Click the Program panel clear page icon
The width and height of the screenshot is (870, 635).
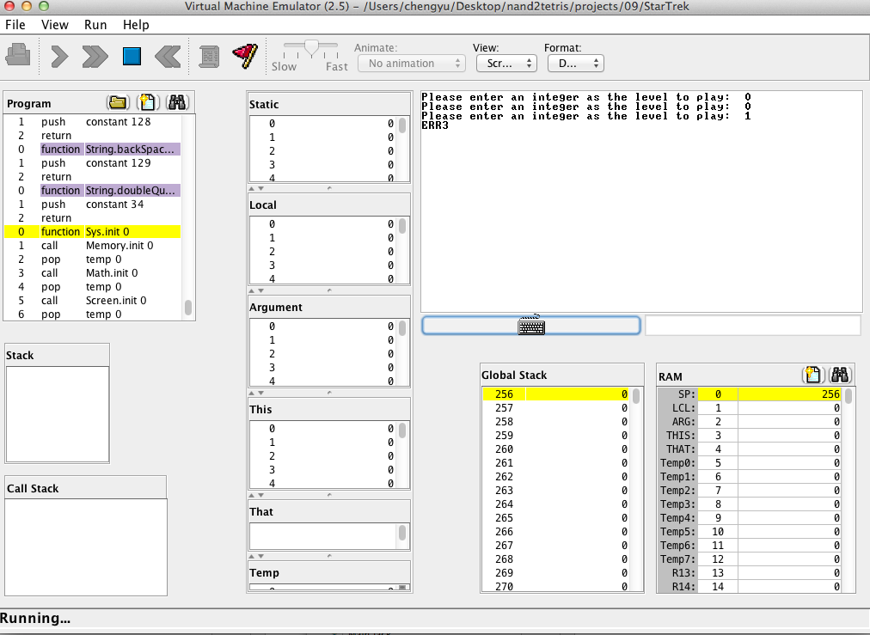pos(148,103)
